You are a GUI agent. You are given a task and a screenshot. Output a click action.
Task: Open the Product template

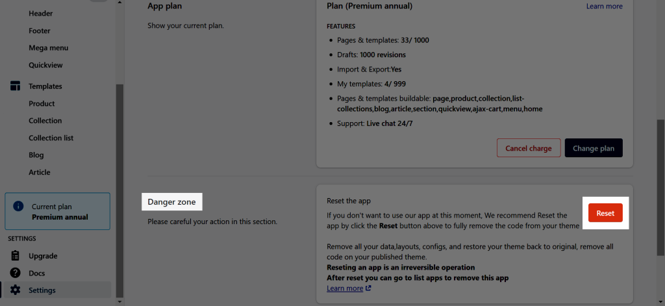(42, 103)
